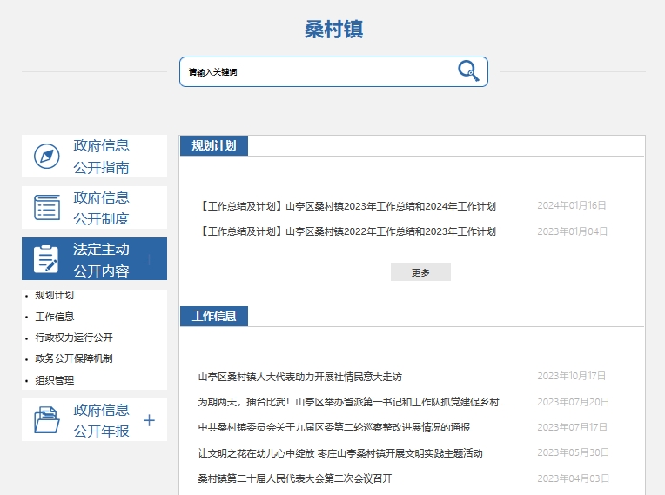Open 2023年工作总结和2024年工作计划 article
The image size is (665, 495).
point(347,206)
